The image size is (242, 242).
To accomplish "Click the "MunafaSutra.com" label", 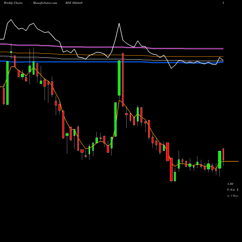I will click(45, 3).
